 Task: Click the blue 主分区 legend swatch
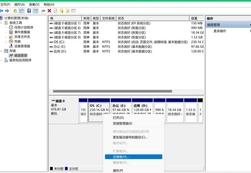point(66,169)
